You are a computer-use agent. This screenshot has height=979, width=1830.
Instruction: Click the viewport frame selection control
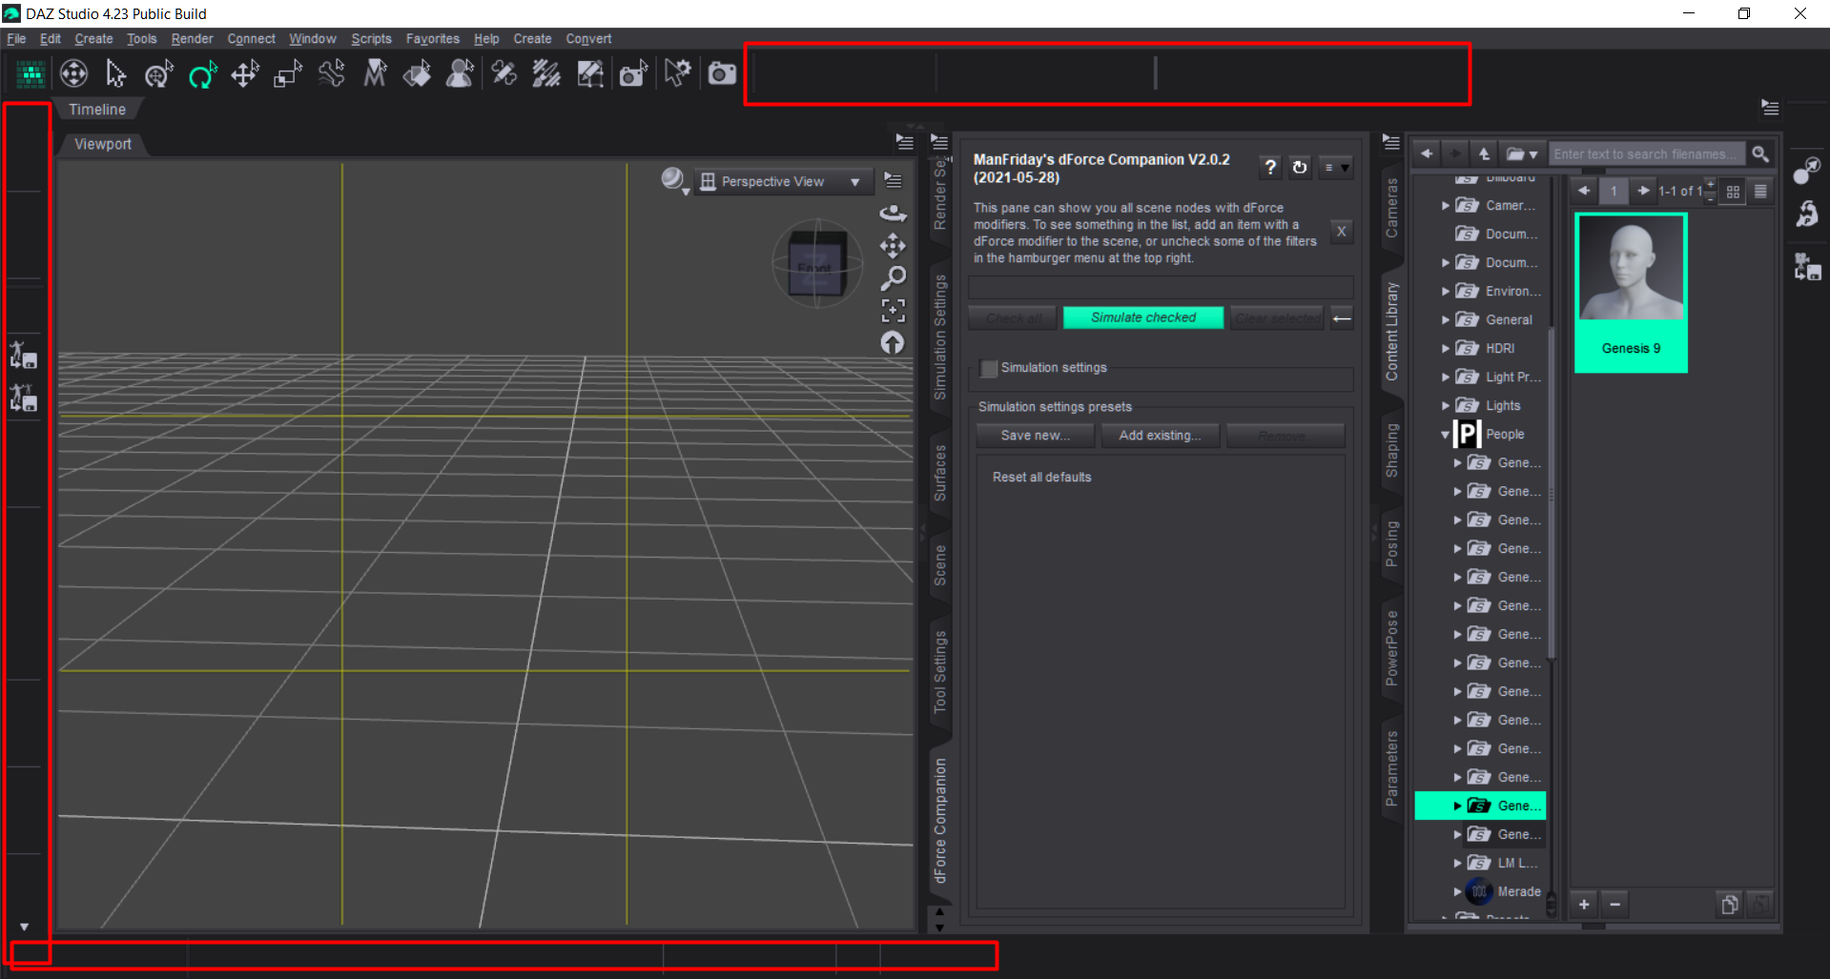893,311
